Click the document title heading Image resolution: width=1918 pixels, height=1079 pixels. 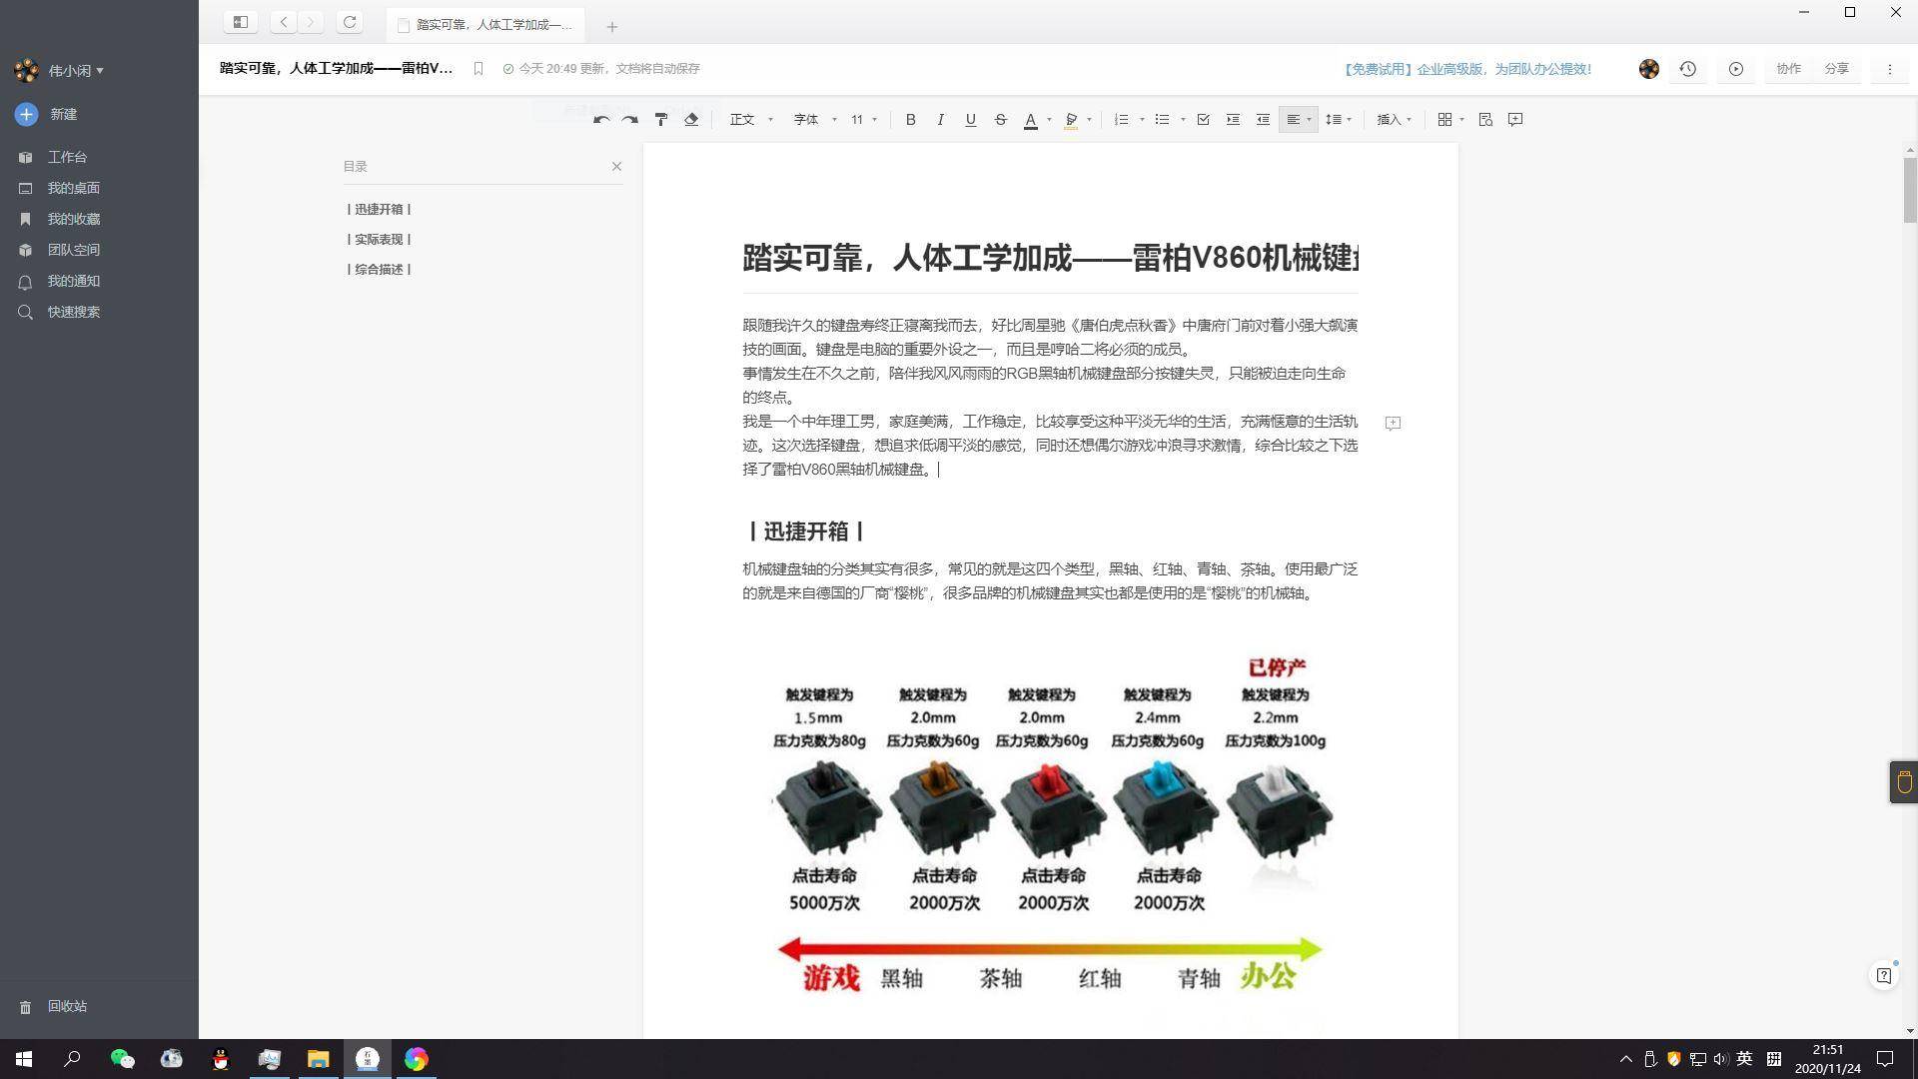1050,258
